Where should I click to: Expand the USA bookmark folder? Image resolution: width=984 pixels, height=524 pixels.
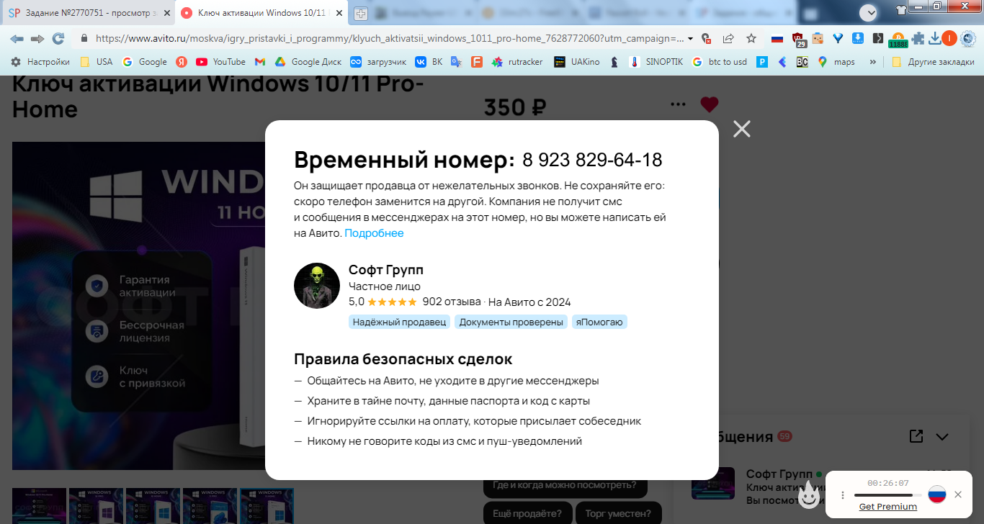click(x=96, y=62)
